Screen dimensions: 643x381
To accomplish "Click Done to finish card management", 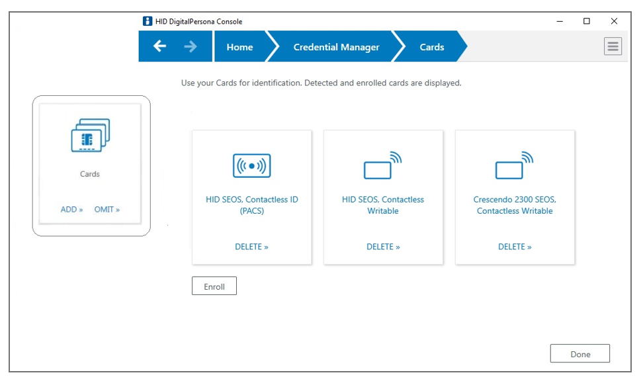I will coord(579,353).
